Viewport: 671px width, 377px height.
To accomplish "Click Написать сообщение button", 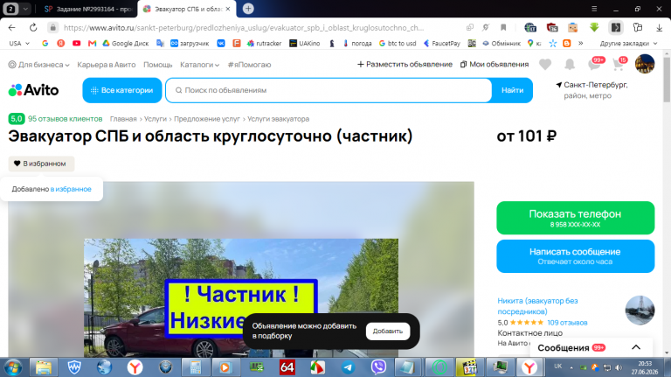I will [575, 256].
